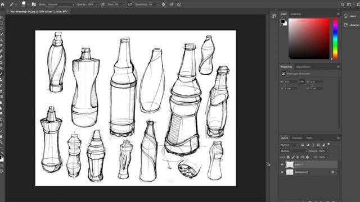Expand the Smoothing slider arrow
Image resolution: width=360 pixels, height=202 pixels.
click(157, 4)
